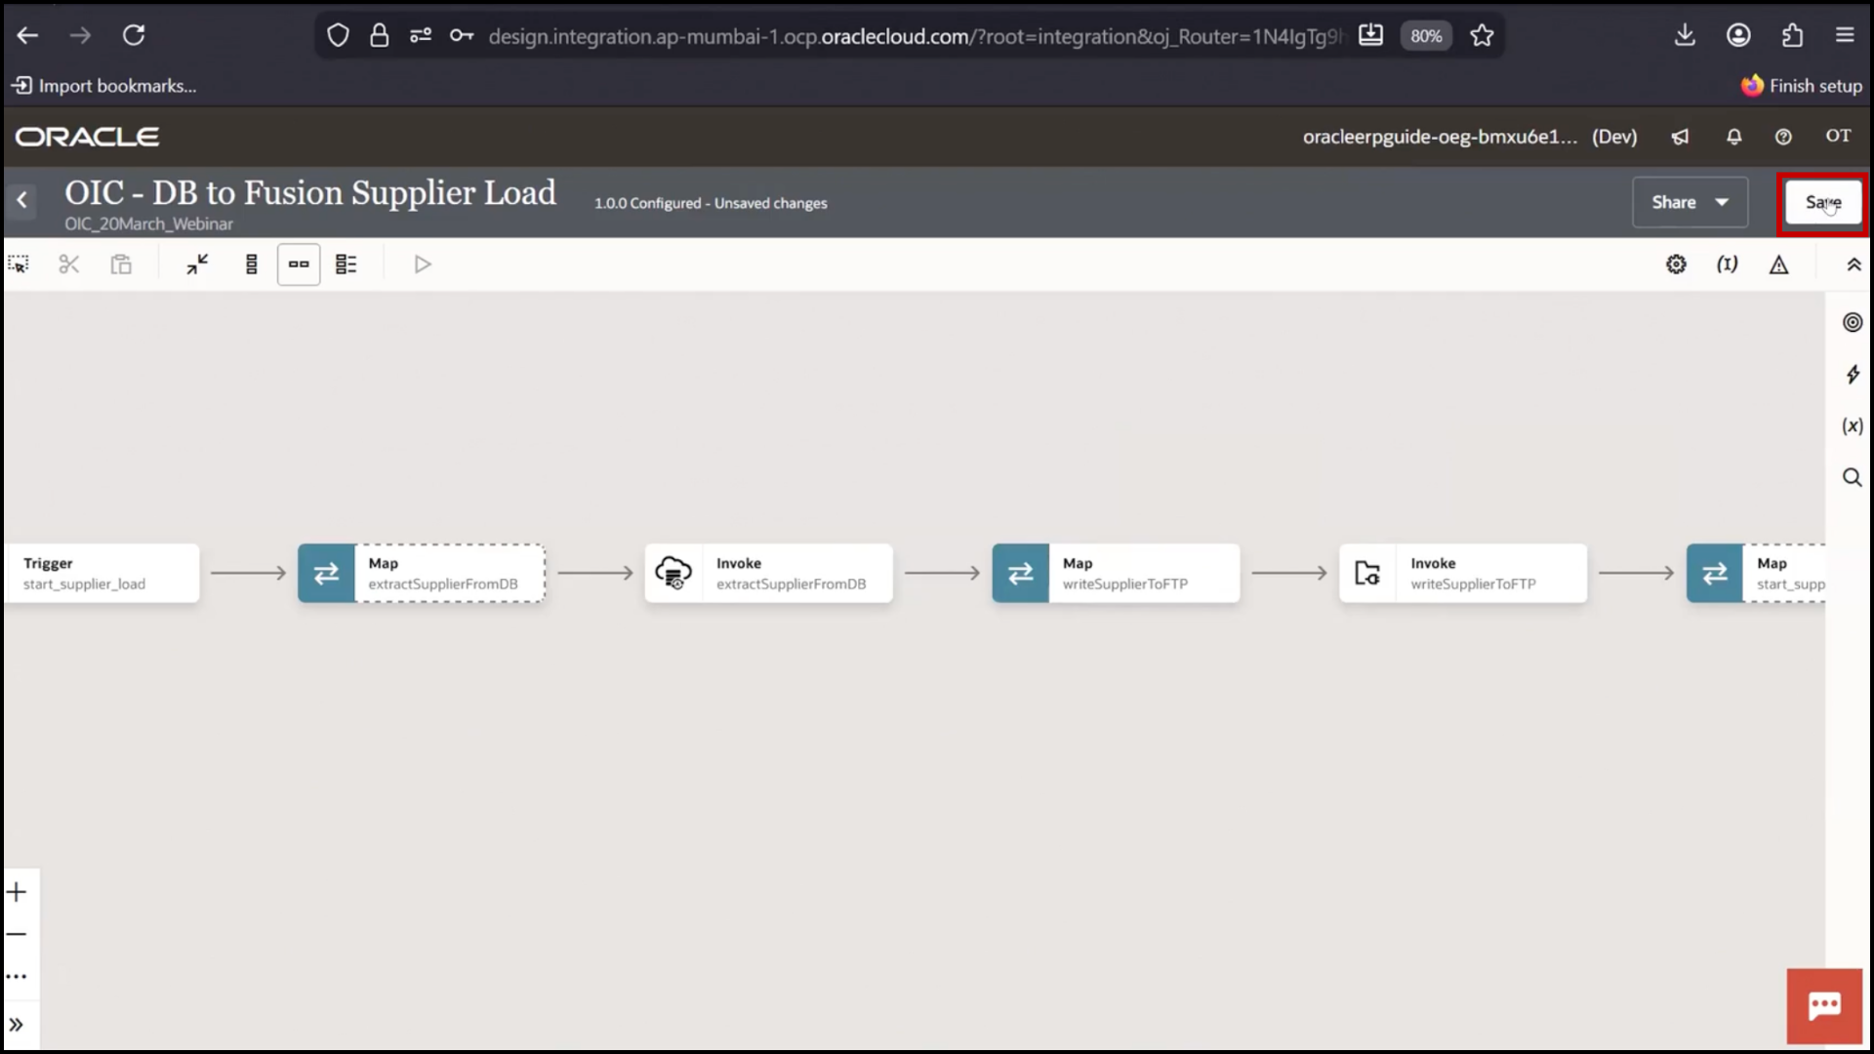Image resolution: width=1874 pixels, height=1054 pixels.
Task: Click integration title OIC - DB to Fusion Supplier Load
Action: click(310, 193)
